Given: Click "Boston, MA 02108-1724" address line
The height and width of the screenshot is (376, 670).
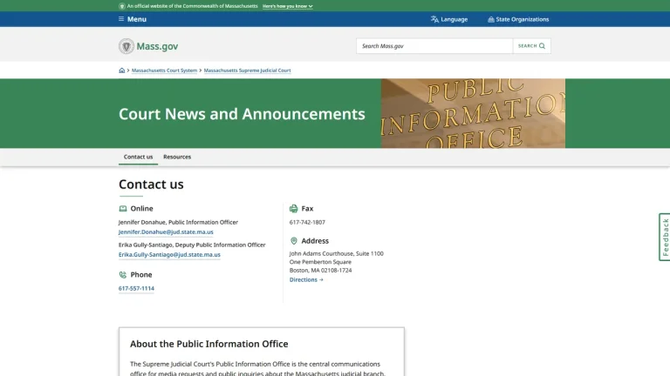Looking at the screenshot, I should coord(320,271).
